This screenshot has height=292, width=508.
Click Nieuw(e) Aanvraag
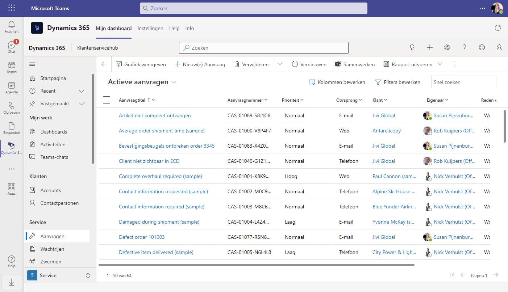[200, 64]
